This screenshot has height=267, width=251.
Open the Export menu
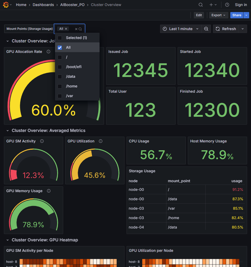pyautogui.click(x=219, y=15)
